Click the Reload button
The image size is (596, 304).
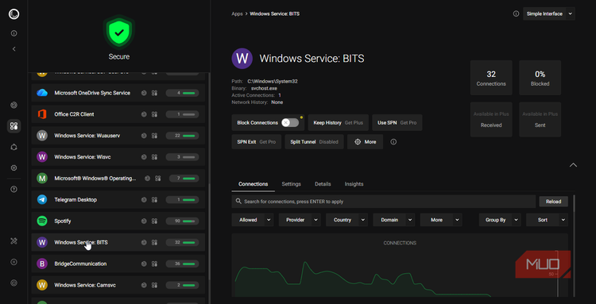pyautogui.click(x=553, y=202)
